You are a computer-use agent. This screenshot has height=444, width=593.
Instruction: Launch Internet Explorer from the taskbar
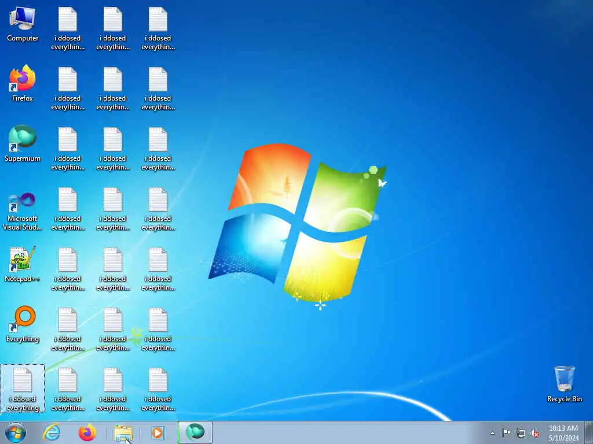(x=52, y=432)
